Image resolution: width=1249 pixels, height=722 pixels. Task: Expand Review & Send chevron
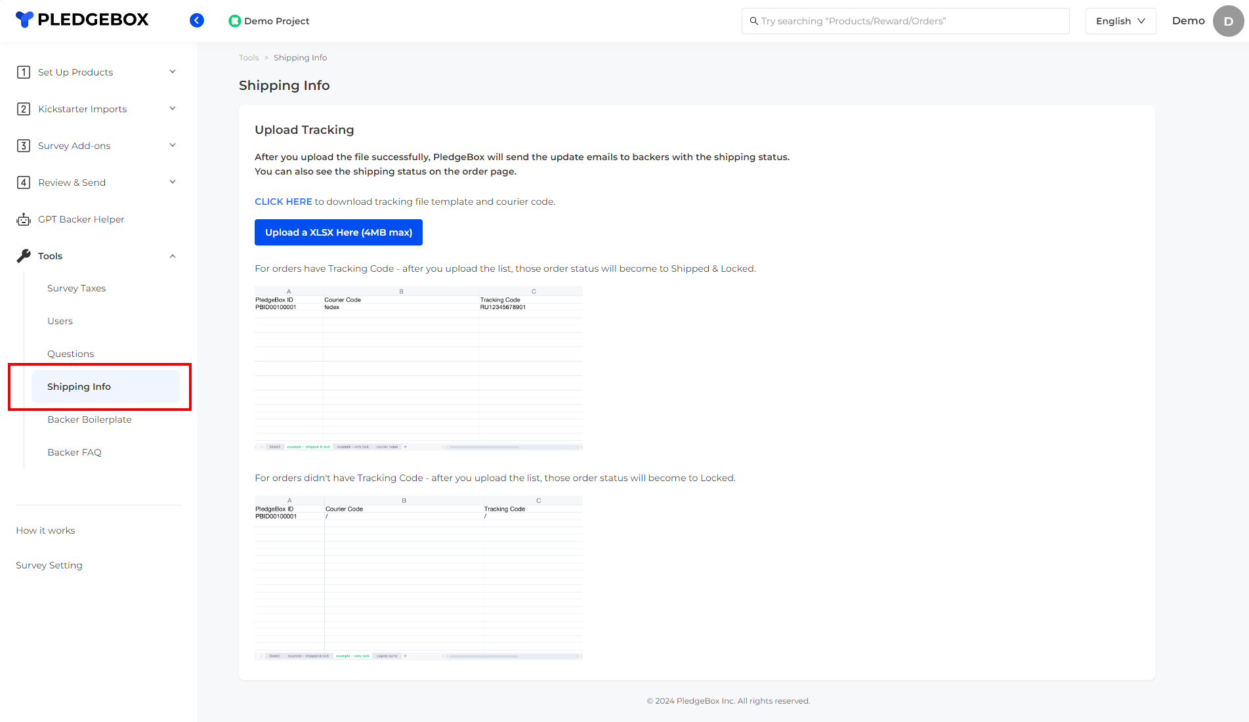pos(173,182)
